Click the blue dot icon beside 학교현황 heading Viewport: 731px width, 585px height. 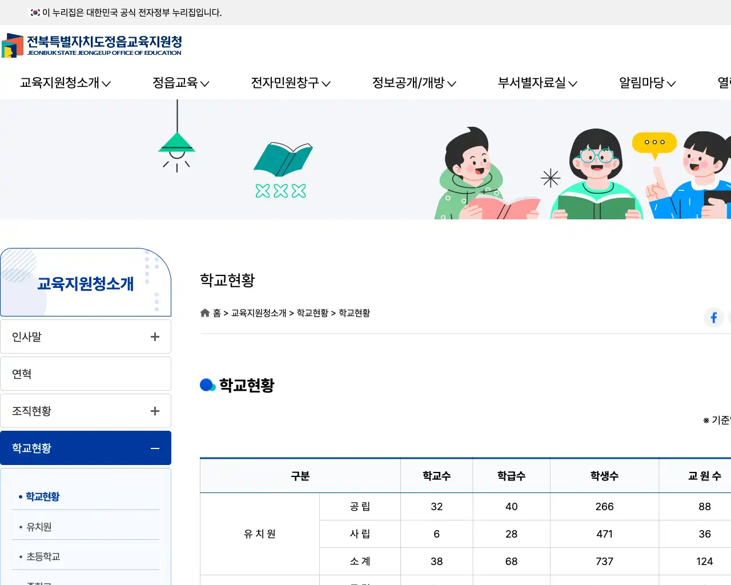coord(207,385)
